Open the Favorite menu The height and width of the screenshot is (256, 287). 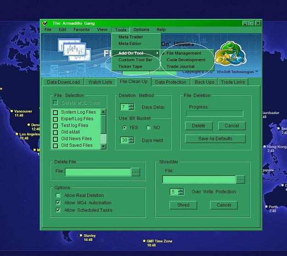tap(82, 29)
